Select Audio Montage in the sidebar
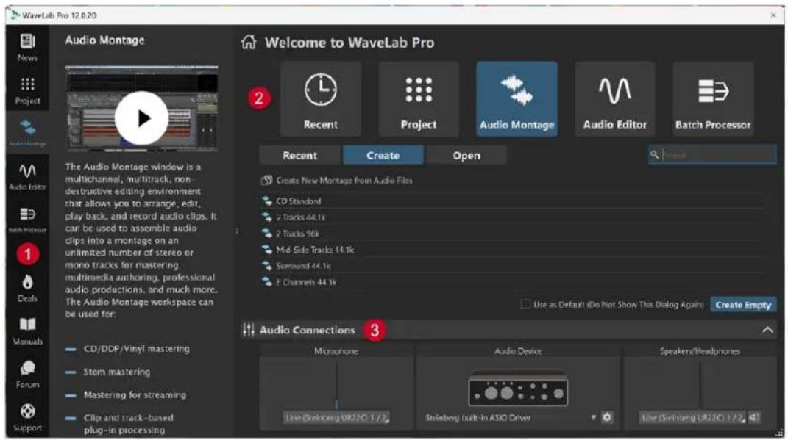 click(x=28, y=132)
